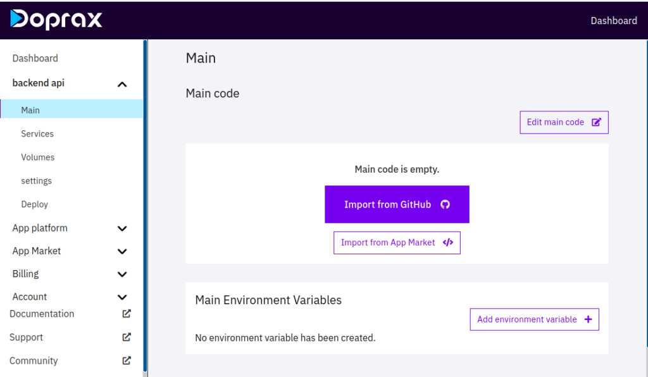This screenshot has width=648, height=377.
Task: Open the App platform menu label
Action: (40, 228)
